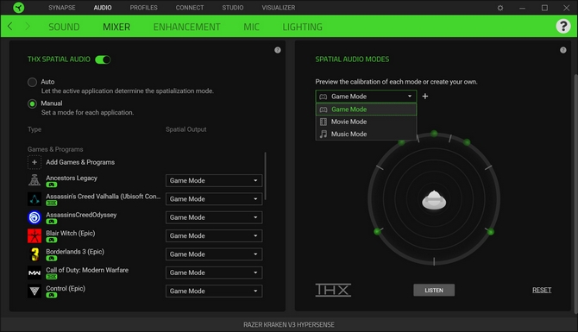Open spatial output dropdown for Control (Epic)
The width and height of the screenshot is (578, 332).
click(x=214, y=291)
